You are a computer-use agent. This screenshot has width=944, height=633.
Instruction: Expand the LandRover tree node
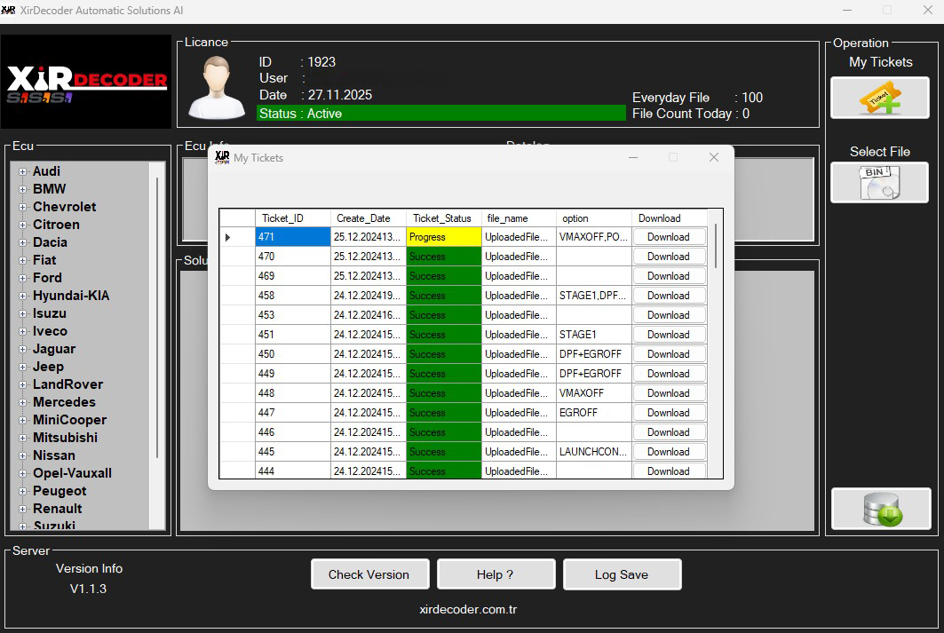[x=21, y=384]
